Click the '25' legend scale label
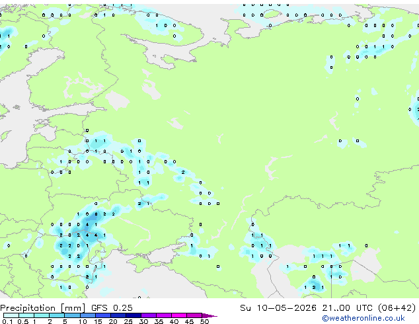The width and height of the screenshot is (419, 324). [x=128, y=321]
